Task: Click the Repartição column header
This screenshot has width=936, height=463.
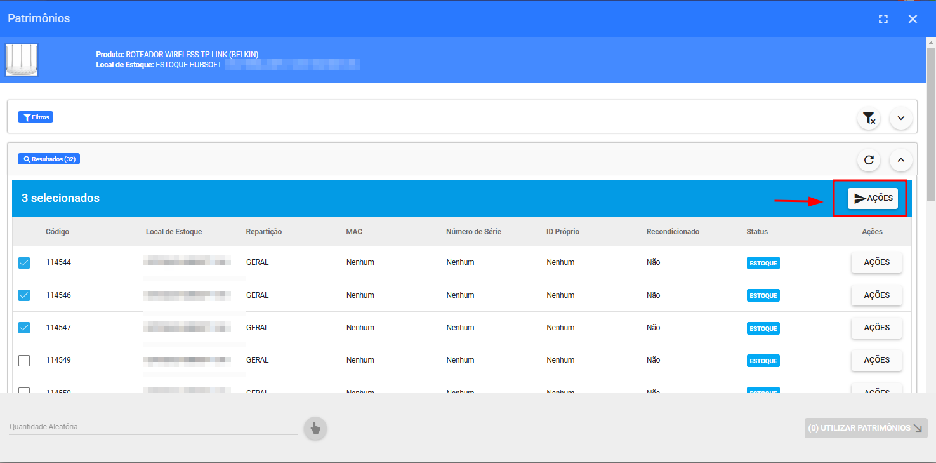Action: (264, 232)
